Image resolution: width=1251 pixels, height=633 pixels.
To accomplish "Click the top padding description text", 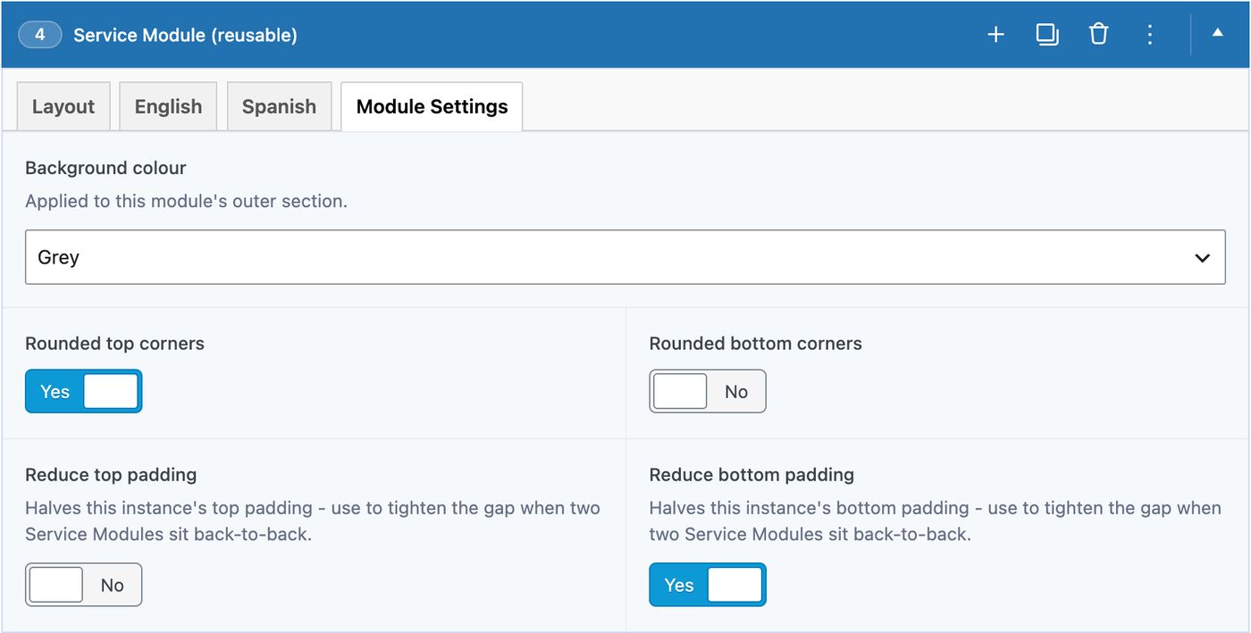I will tap(313, 521).
